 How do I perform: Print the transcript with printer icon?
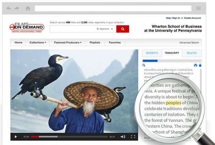195,65
